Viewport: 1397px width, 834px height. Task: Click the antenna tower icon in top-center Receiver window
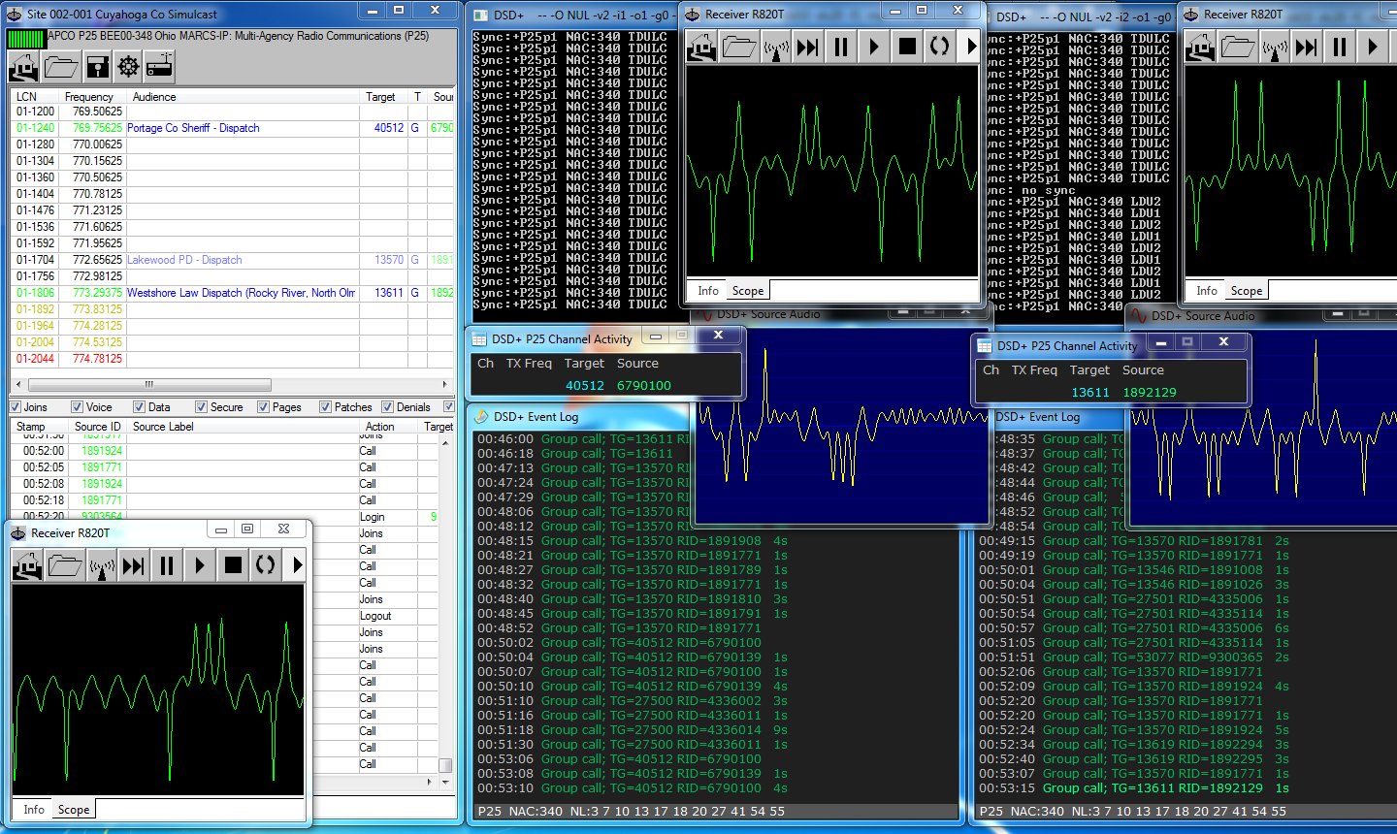pyautogui.click(x=775, y=47)
